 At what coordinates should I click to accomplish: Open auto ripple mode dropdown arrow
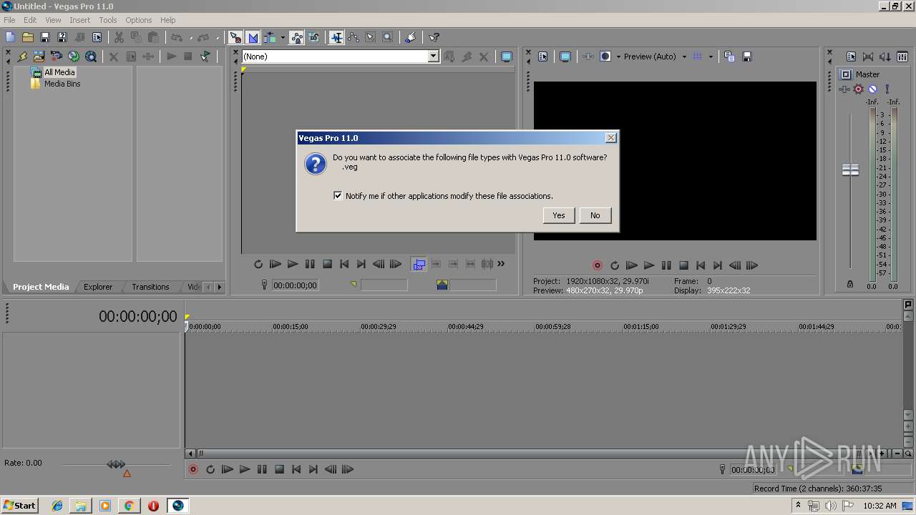[x=283, y=37]
